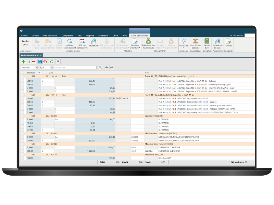
Task: Open the Paramètres ribbon tab
Action: click(103, 36)
